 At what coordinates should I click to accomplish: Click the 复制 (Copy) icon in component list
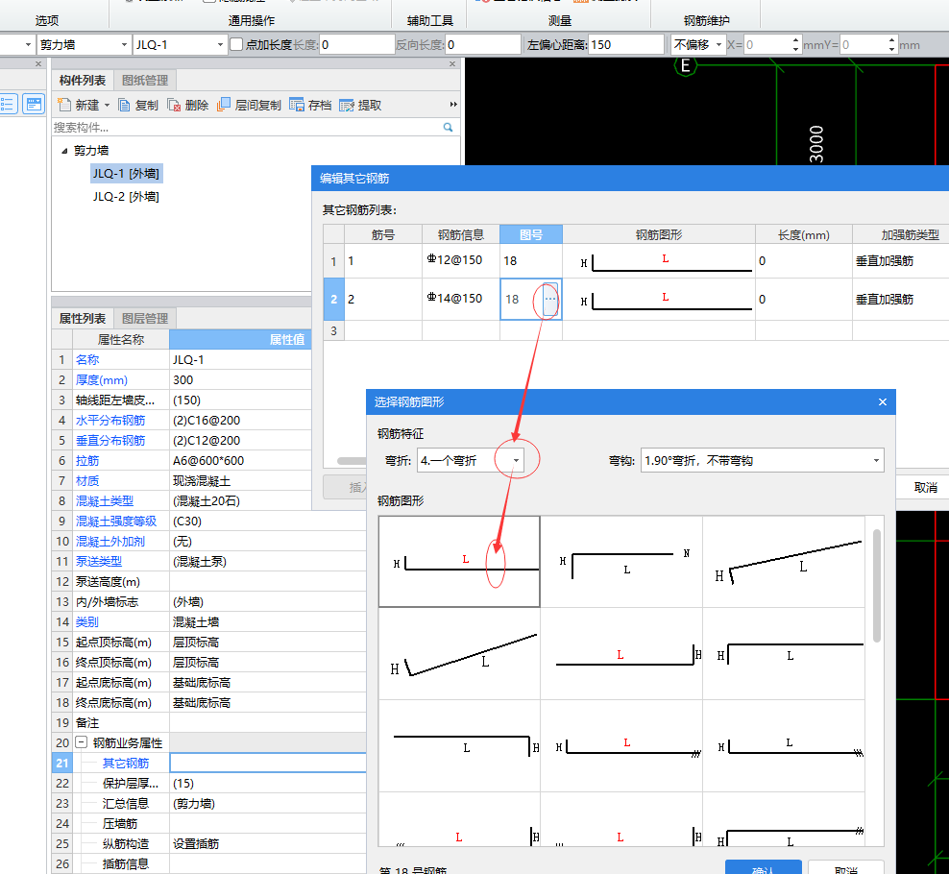tap(125, 105)
